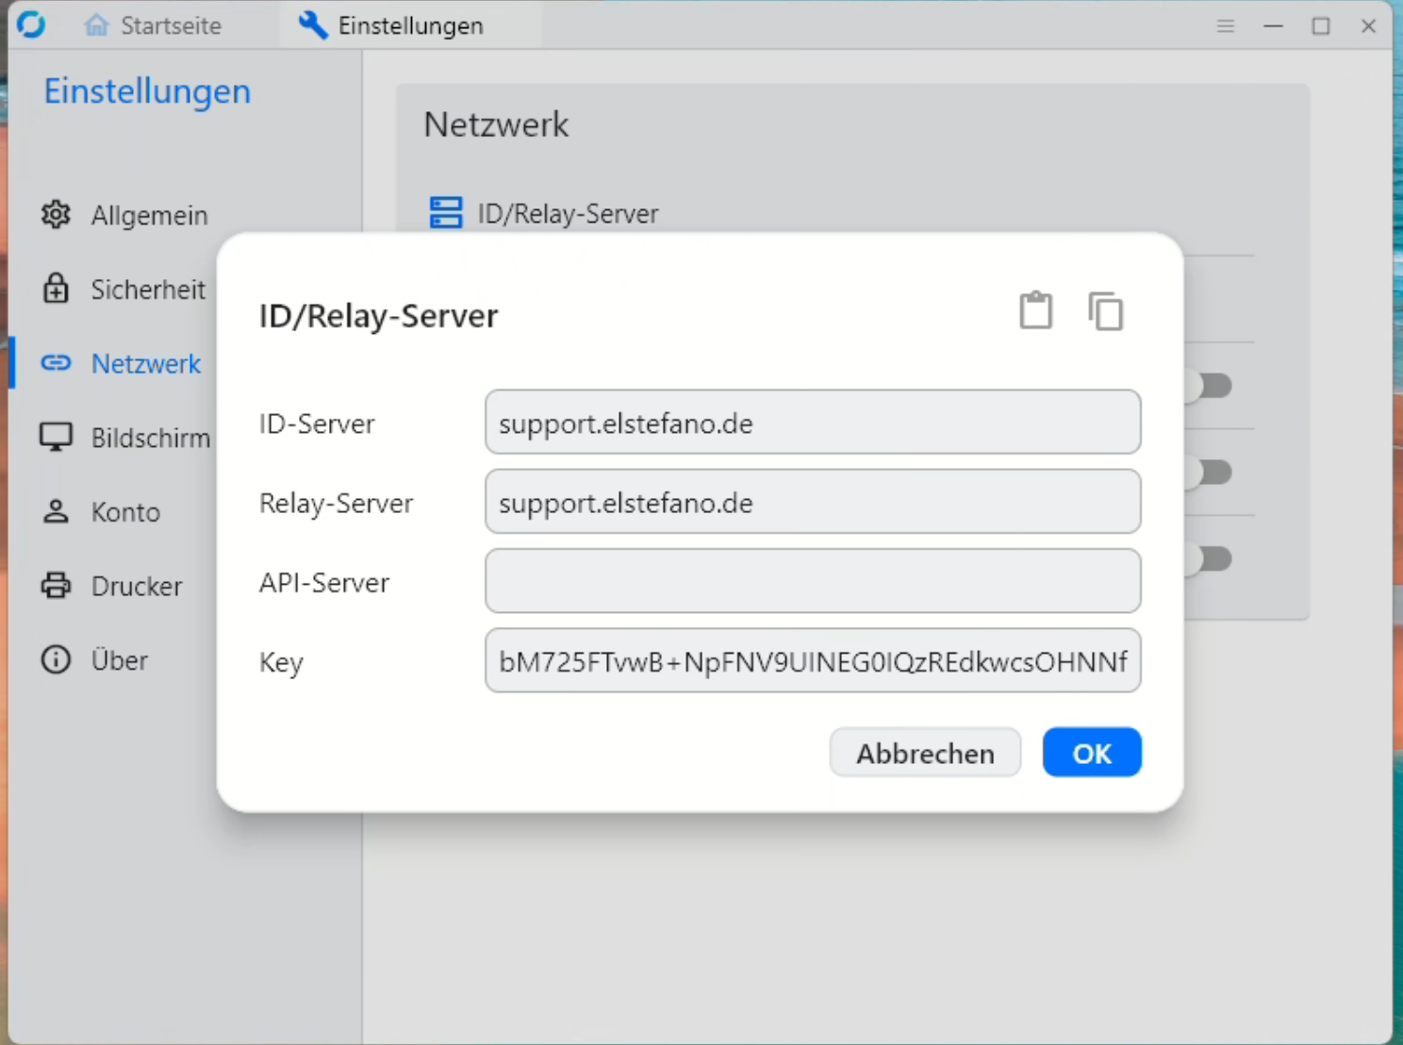1403x1045 pixels.
Task: Click the paste-from-clipboard icon in the dialog
Action: tap(1035, 310)
